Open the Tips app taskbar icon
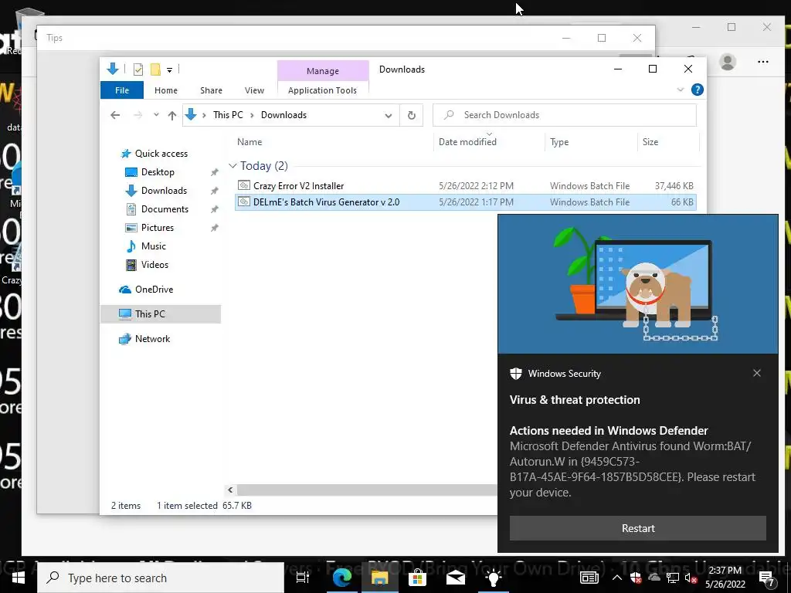This screenshot has height=593, width=791. pyautogui.click(x=494, y=578)
